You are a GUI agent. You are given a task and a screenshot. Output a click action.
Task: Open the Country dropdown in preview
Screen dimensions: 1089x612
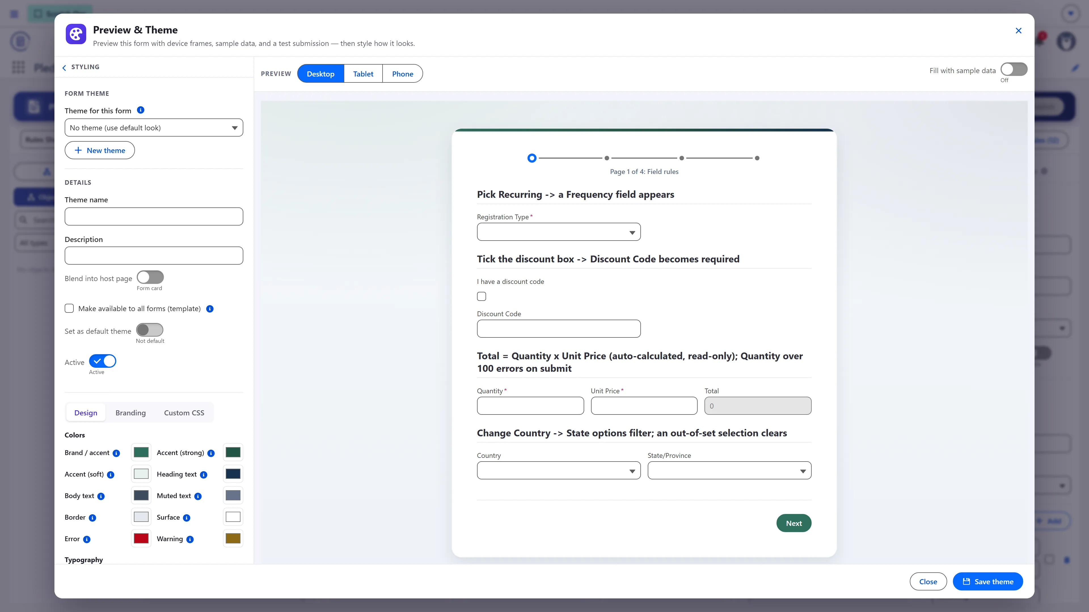(x=558, y=471)
